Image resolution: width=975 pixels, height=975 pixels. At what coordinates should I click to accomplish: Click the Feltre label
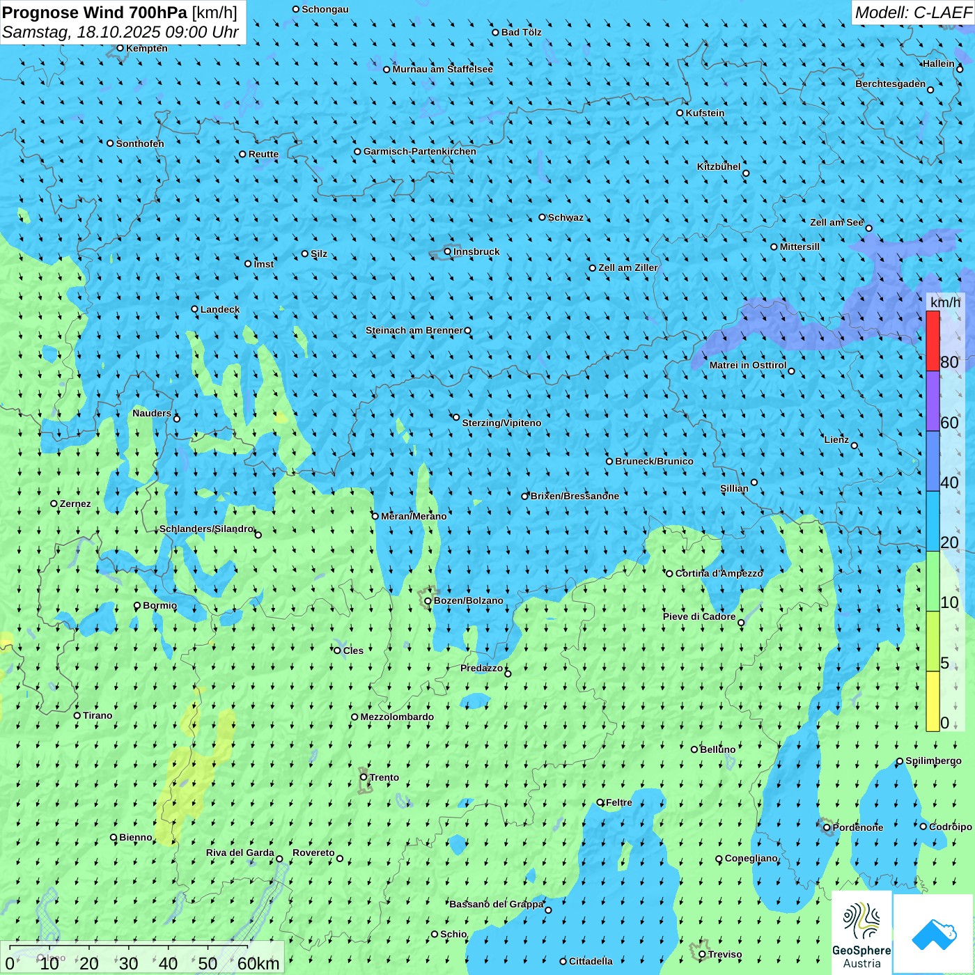pyautogui.click(x=619, y=802)
